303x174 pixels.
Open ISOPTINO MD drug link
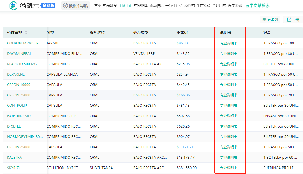[19, 116]
